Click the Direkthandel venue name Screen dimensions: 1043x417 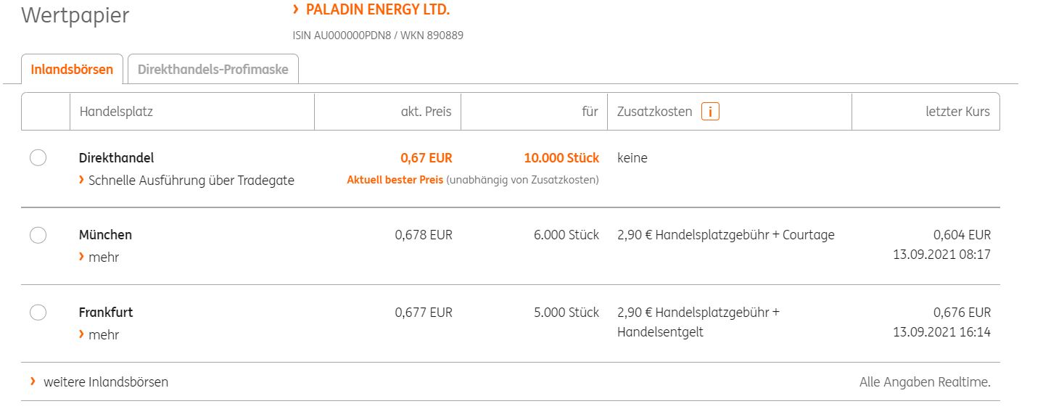tap(116, 158)
